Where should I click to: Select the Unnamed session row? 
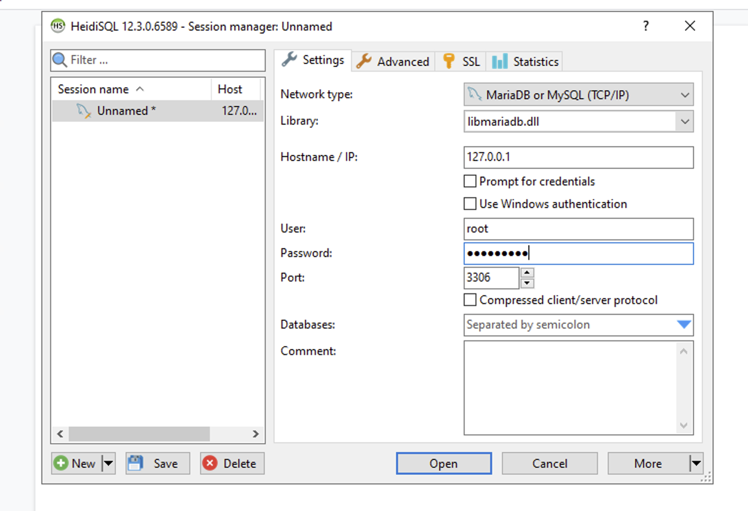pyautogui.click(x=158, y=111)
